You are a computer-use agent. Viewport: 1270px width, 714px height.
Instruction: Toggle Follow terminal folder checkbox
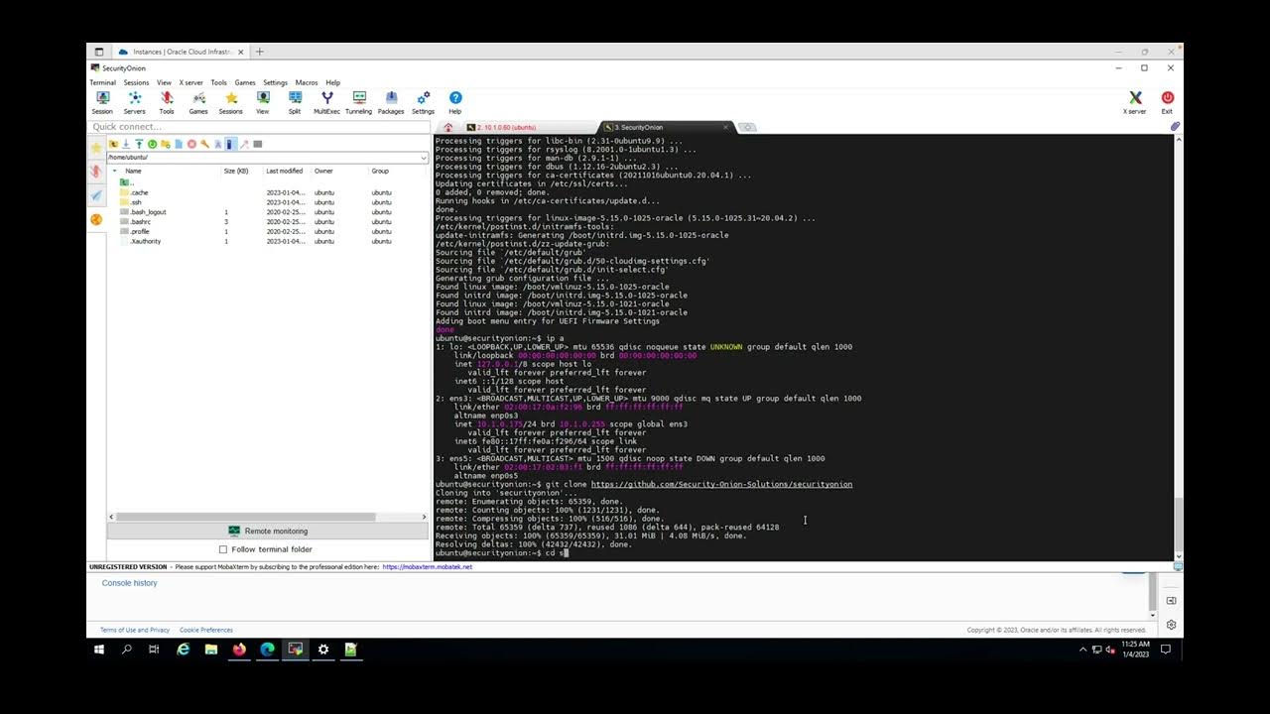(223, 549)
